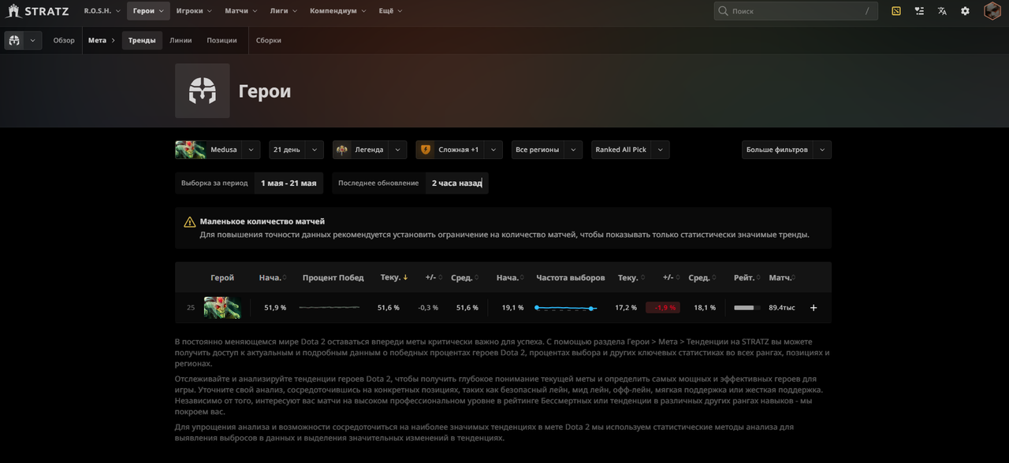Sort by the Герой column header
The height and width of the screenshot is (463, 1009).
[222, 277]
